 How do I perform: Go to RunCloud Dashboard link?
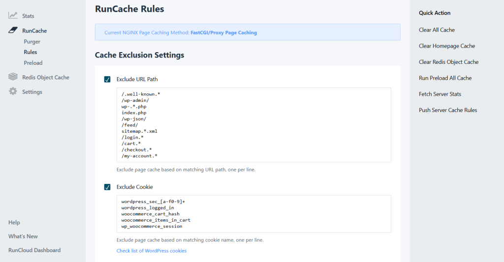34,250
